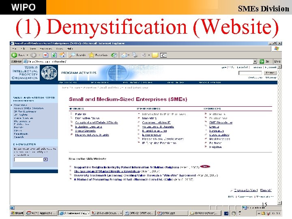Open the Marketing link under IP for Business
Viewport: 292px width, 219px height.
pos(149,118)
